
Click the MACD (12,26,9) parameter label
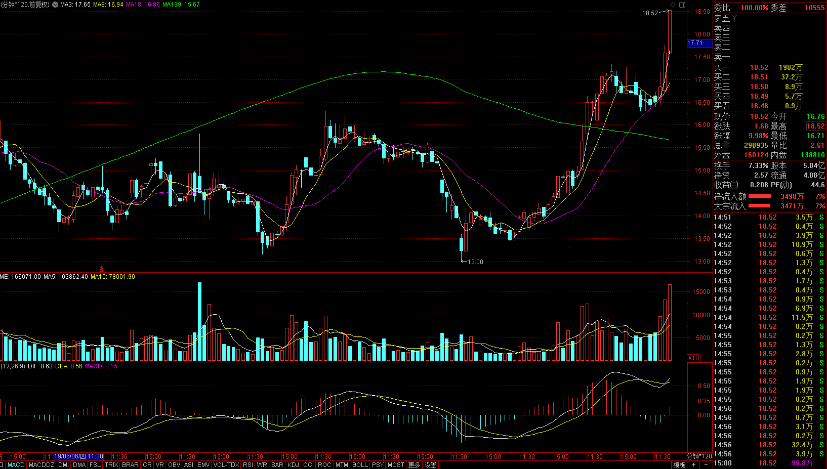[13, 366]
